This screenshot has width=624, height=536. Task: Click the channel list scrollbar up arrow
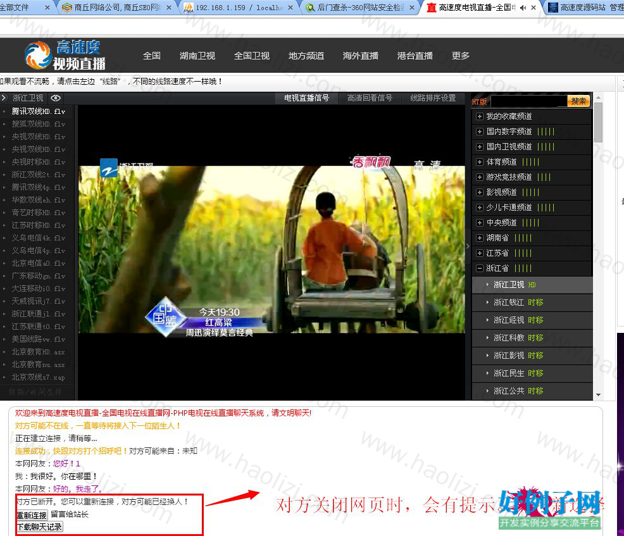598,97
